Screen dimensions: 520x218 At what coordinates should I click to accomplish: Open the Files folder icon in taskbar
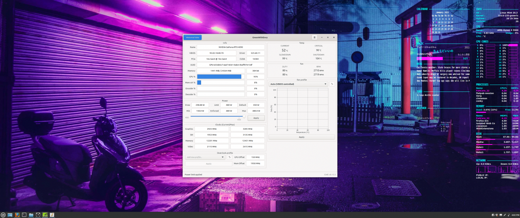[31, 214]
